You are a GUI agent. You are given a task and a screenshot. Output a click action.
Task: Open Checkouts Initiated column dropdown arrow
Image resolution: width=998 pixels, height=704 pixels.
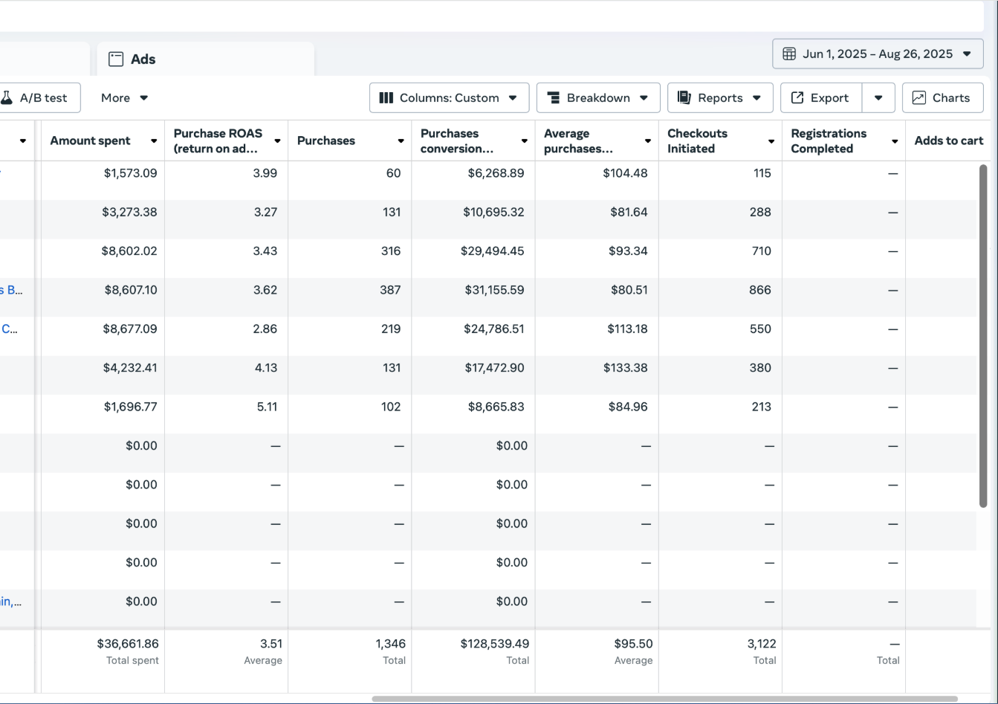coord(771,141)
